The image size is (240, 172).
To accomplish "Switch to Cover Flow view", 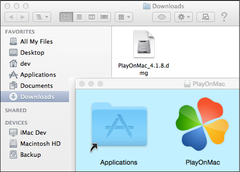I will coord(104,17).
